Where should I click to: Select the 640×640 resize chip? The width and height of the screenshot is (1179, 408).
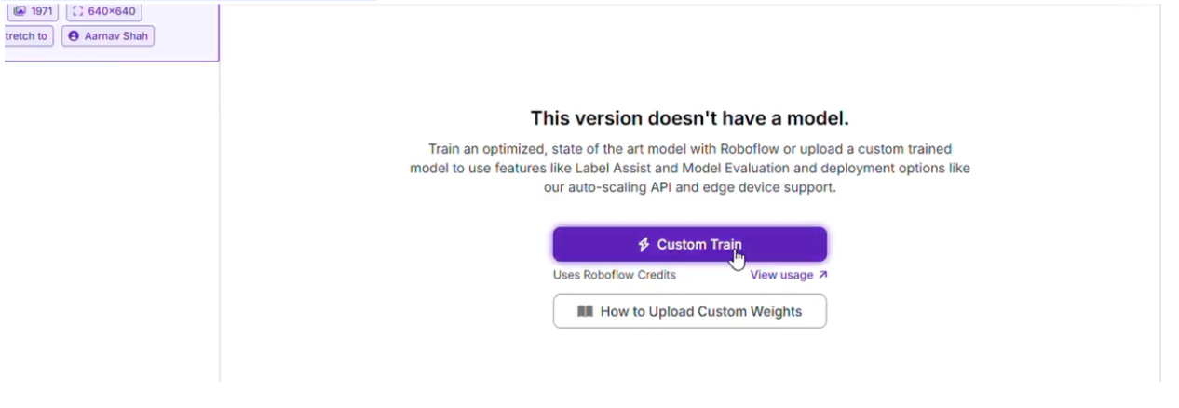click(104, 11)
